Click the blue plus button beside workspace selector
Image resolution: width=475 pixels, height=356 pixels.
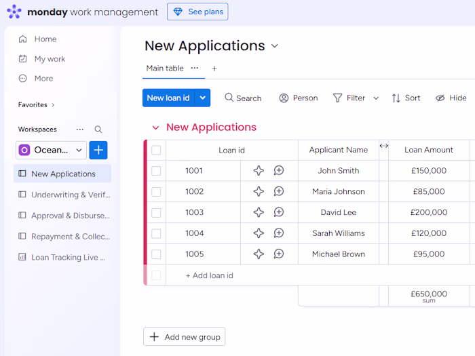click(98, 150)
